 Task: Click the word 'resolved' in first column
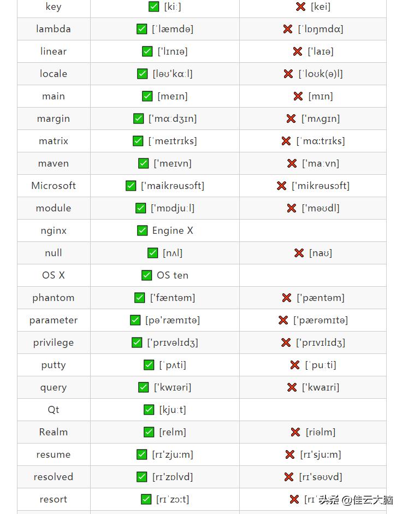coord(54,477)
